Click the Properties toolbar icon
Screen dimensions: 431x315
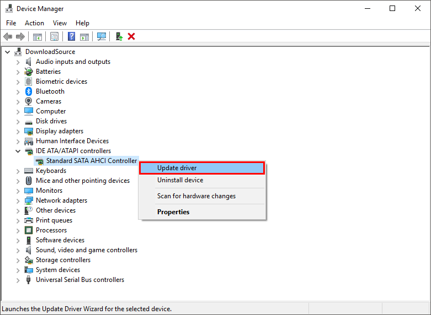(x=55, y=36)
